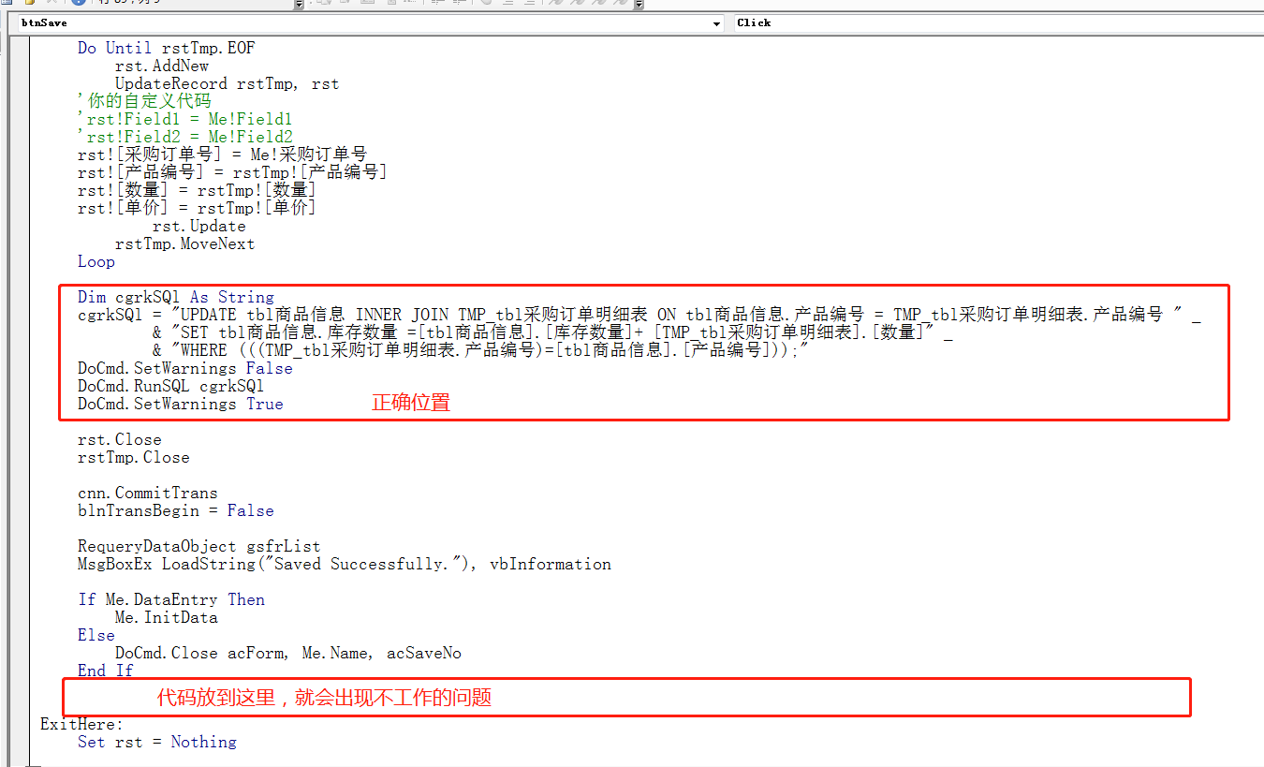Click line 'rst![产品编号] = rstTmp![产品编号]'
1264x767 pixels.
click(x=232, y=172)
